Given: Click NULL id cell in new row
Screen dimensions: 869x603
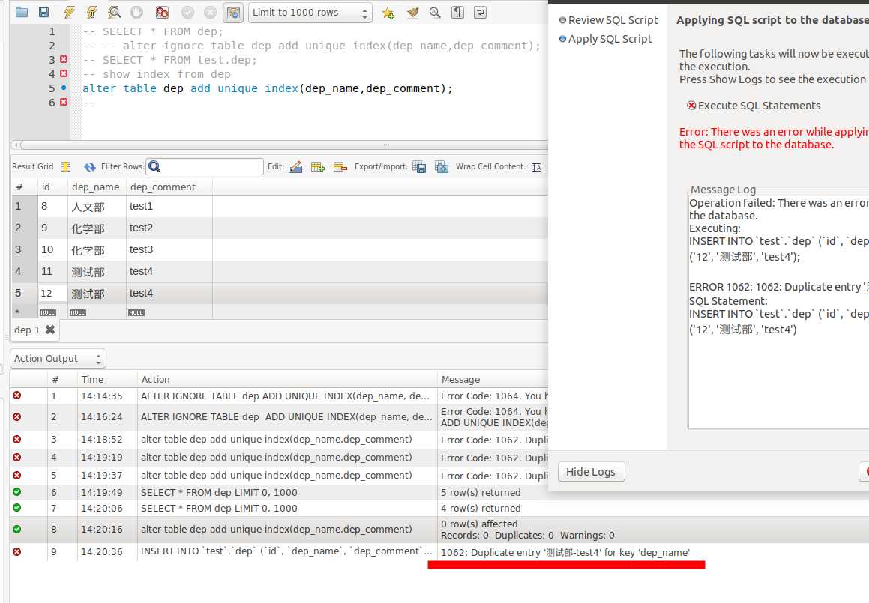Looking at the screenshot, I should [52, 313].
